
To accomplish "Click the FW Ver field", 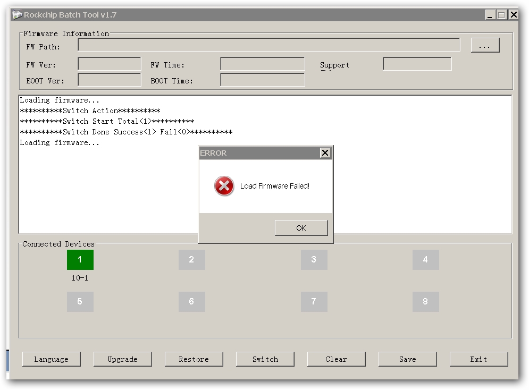I will [x=110, y=64].
